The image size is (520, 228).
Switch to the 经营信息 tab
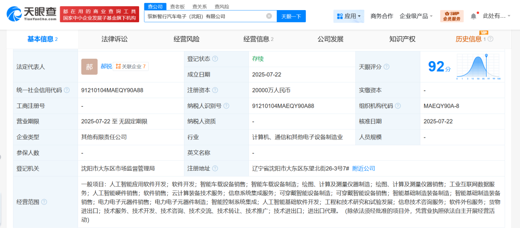click(x=259, y=39)
